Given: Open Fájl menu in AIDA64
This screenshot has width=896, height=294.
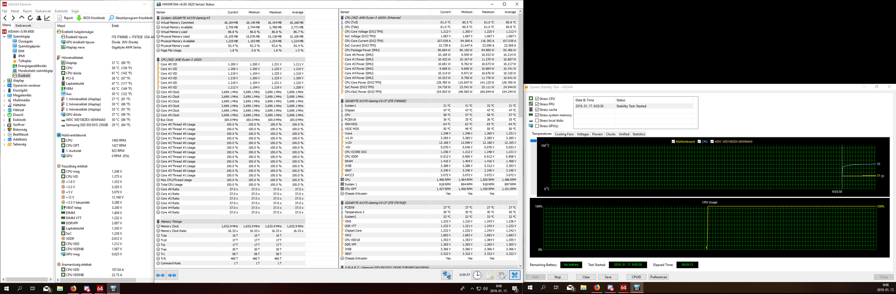Looking at the screenshot, I should (x=5, y=11).
